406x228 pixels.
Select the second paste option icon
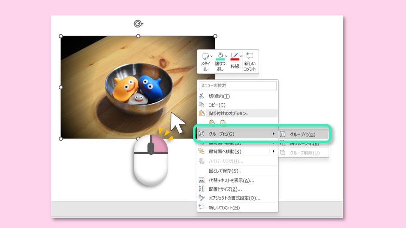223,123
